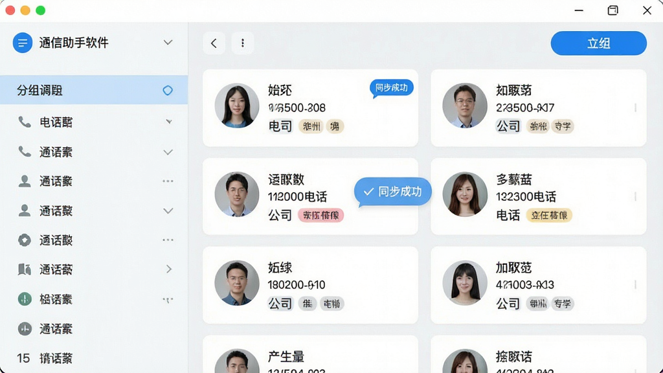Viewport: 663px width, 373px height.
Task: Click the yellow tag on 多藜菇 card
Action: (x=549, y=215)
